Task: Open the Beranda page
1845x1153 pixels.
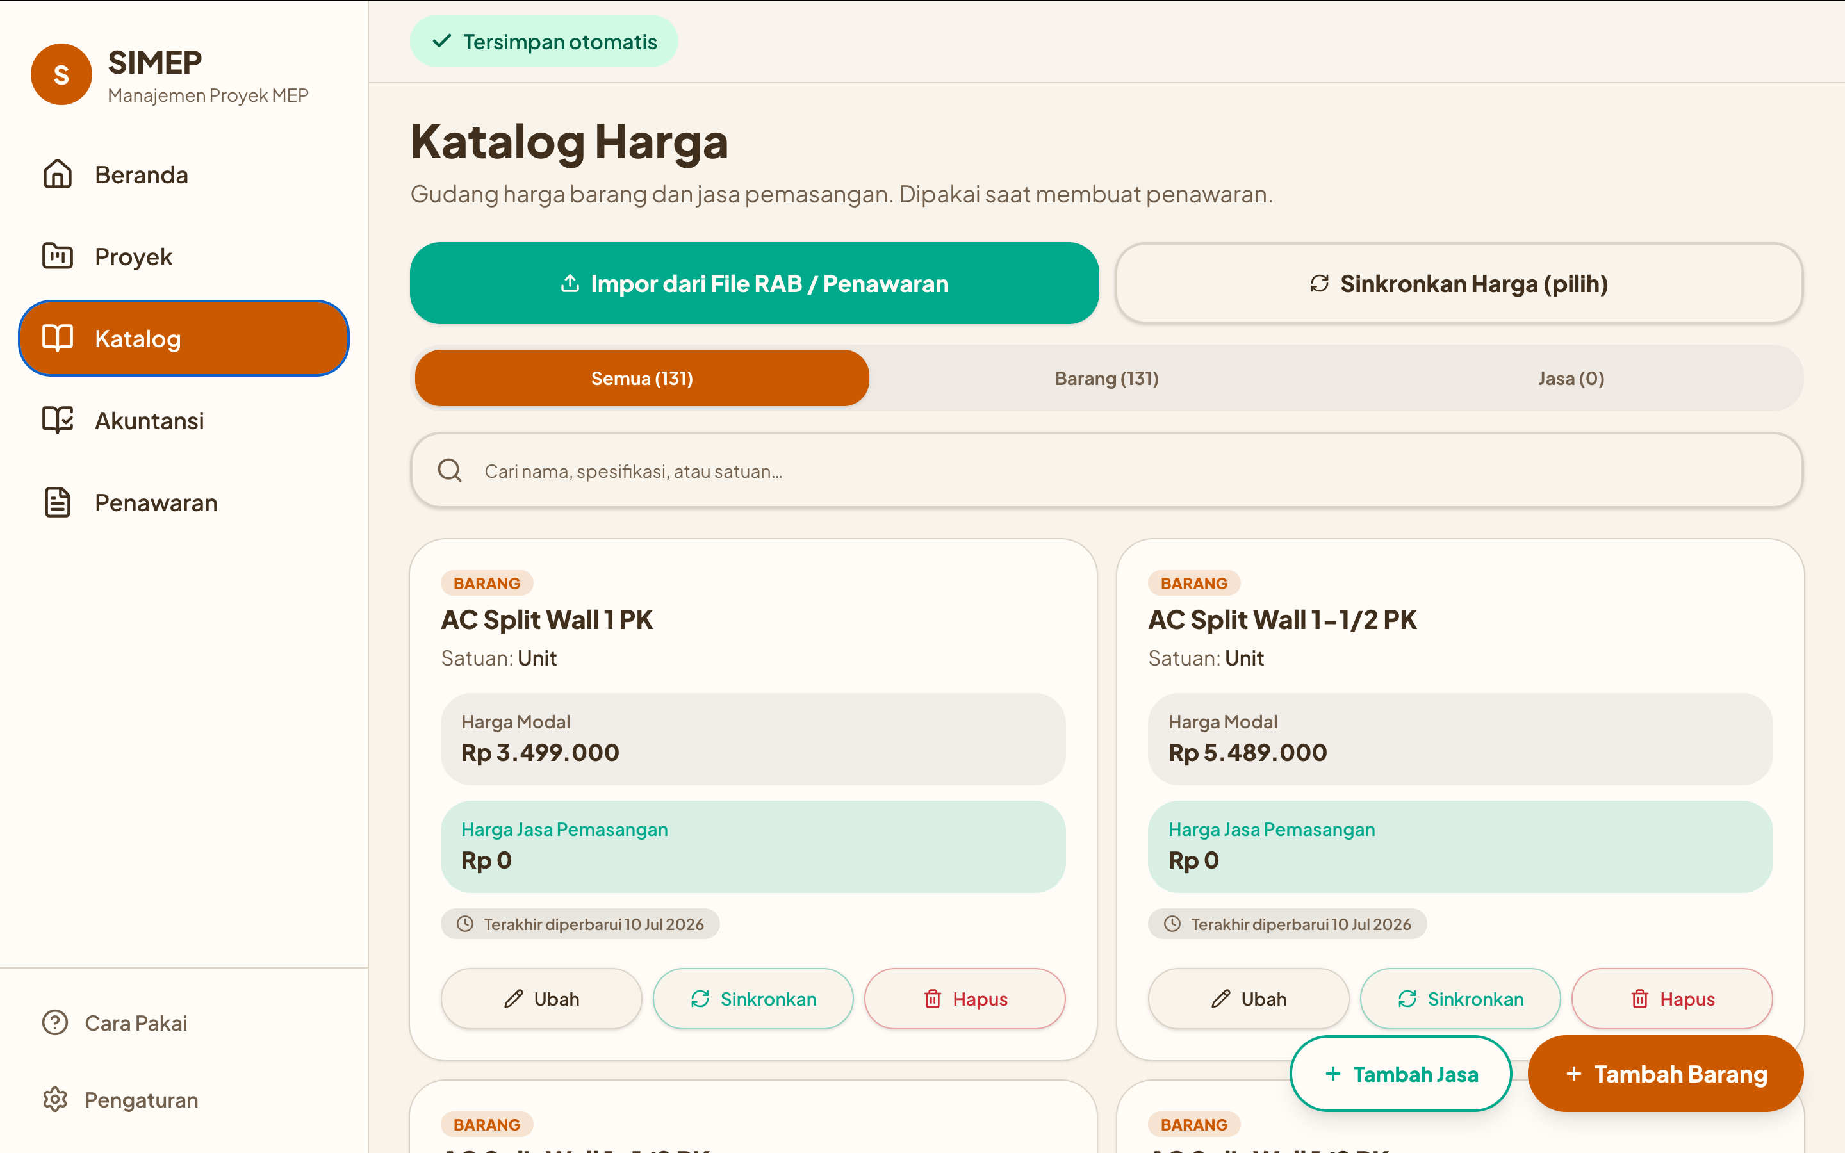Action: tap(184, 175)
